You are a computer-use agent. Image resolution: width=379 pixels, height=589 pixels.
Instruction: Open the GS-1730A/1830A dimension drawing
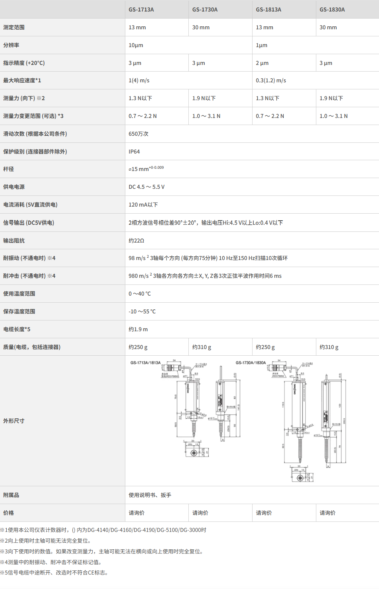[x=291, y=421]
